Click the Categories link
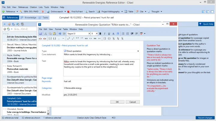Image resolution: width=216 pixels, height=121 pixels. (47, 88)
